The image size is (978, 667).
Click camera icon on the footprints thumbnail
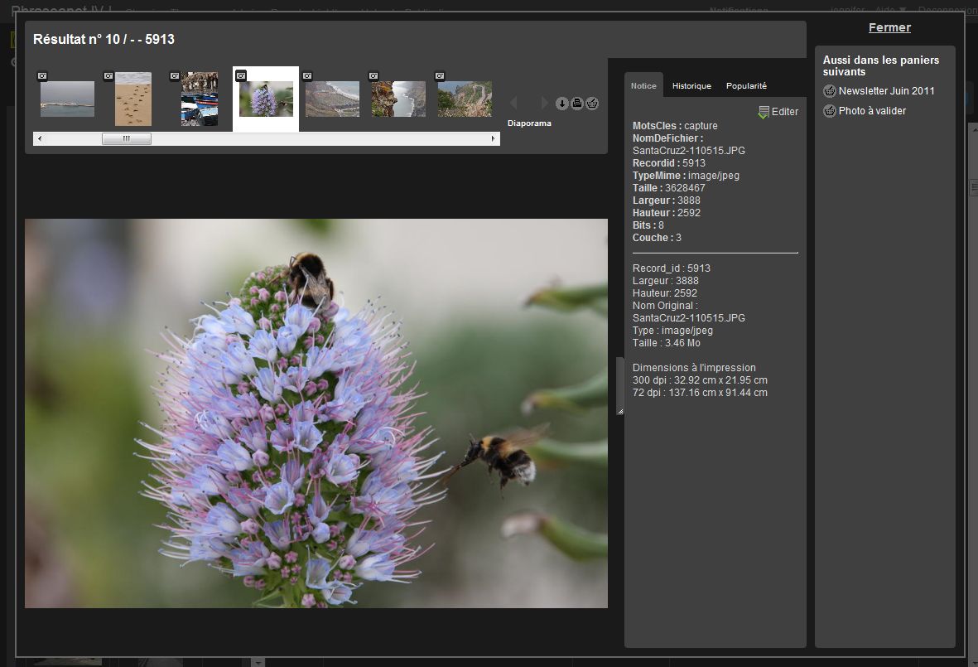tap(108, 76)
